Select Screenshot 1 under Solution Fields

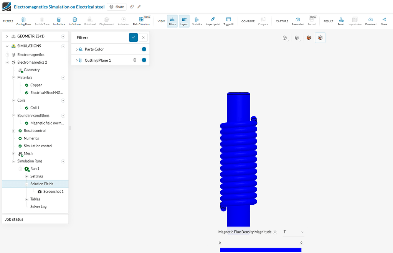(x=54, y=191)
